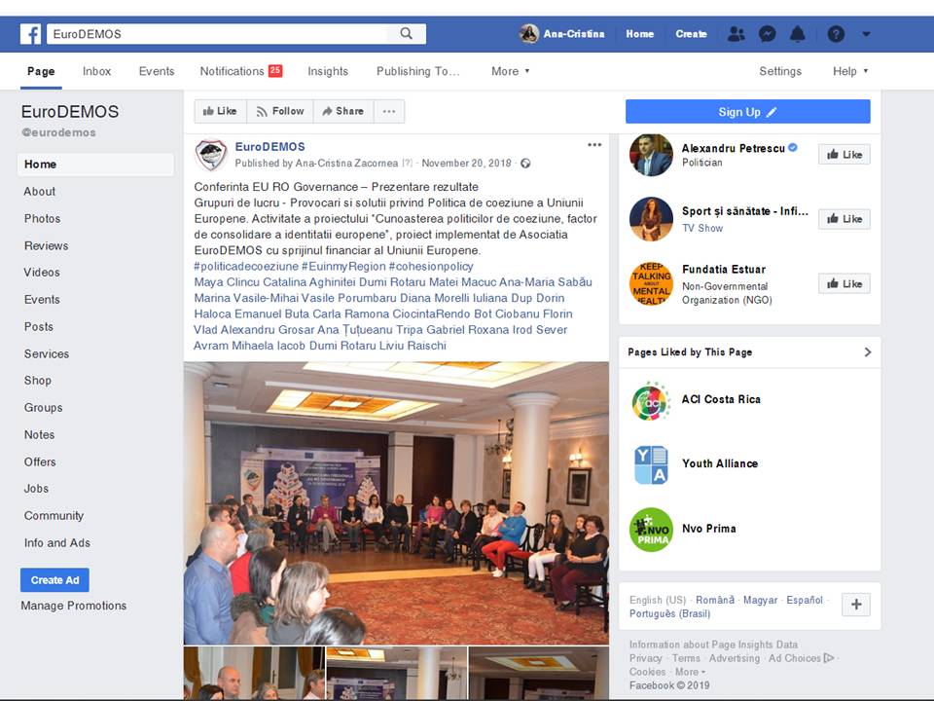
Task: Click Create in top navigation
Action: (x=691, y=34)
